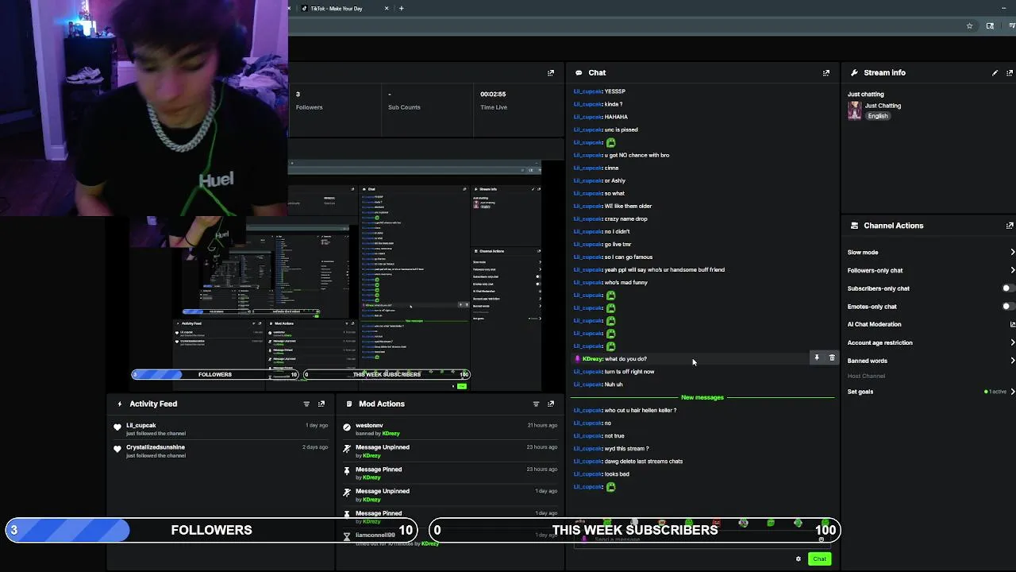Expand Slow mode options
1016x572 pixels.
coord(1012,252)
